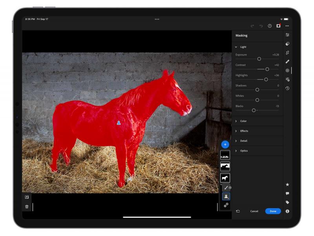Select the Healing brush tool icon
This screenshot has width=314, height=236.
coord(287,62)
